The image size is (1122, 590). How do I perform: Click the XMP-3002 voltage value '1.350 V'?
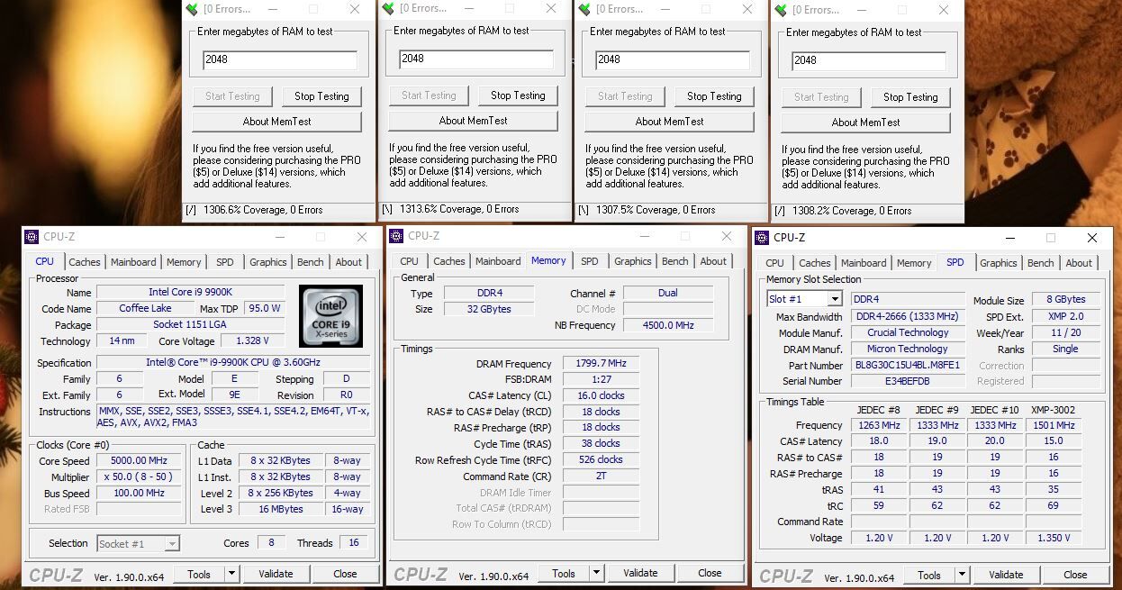[1053, 538]
